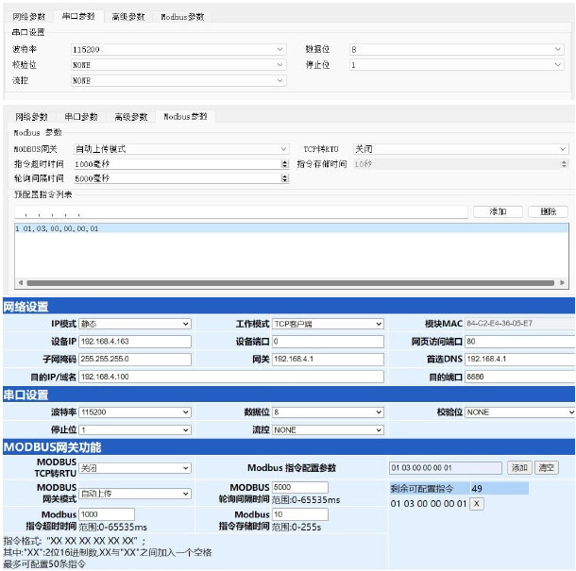Expand the 工作模式 dropdown showing TCP客户端
The width and height of the screenshot is (576, 571).
(328, 324)
